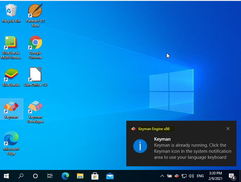Image resolution: width=241 pixels, height=182 pixels.
Task: Click the battery/power tray icon
Action: [x=169, y=176]
